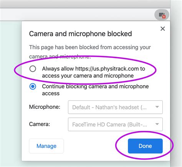Image resolution: width=182 pixels, height=167 pixels.
Task: Click the gray browser tab strip area
Action: click(x=85, y=4)
